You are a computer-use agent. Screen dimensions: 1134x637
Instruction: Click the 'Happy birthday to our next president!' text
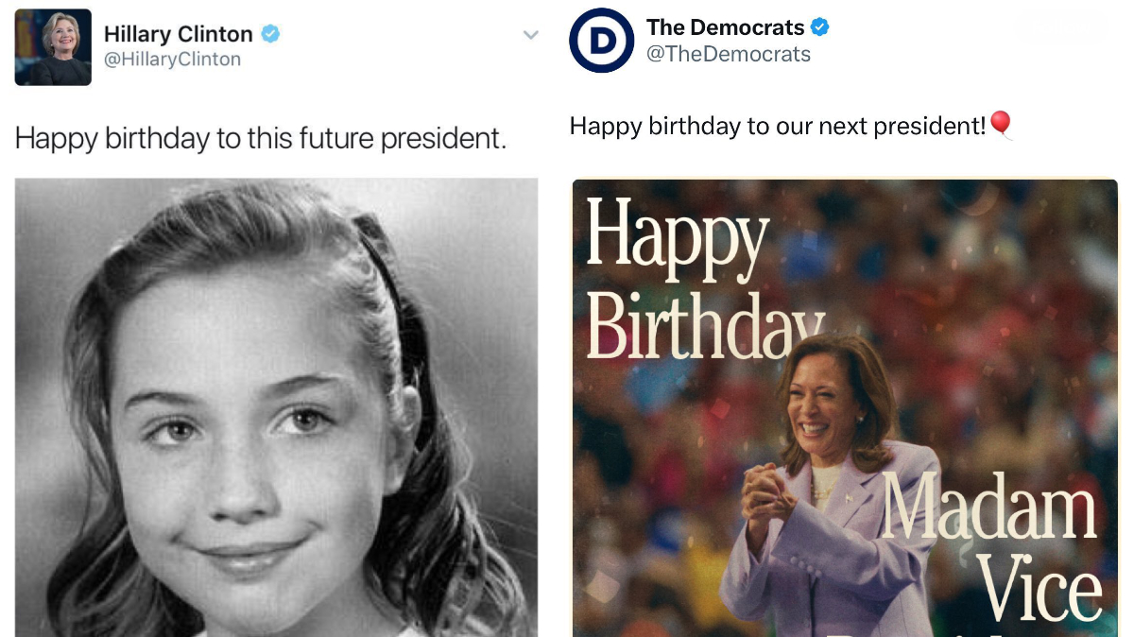coord(777,126)
